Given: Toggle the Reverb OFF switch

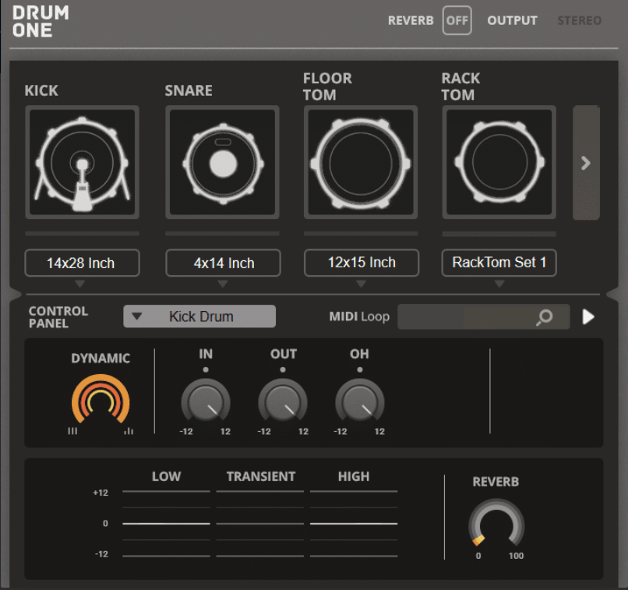Looking at the screenshot, I should 457,20.
